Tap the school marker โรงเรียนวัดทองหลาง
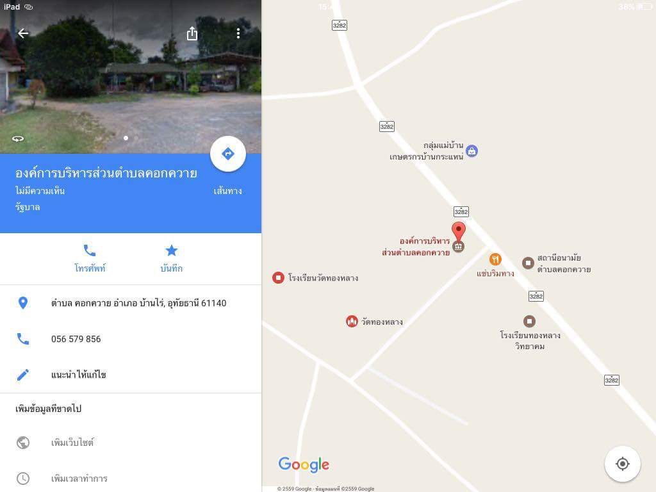The image size is (656, 492). coord(278,277)
